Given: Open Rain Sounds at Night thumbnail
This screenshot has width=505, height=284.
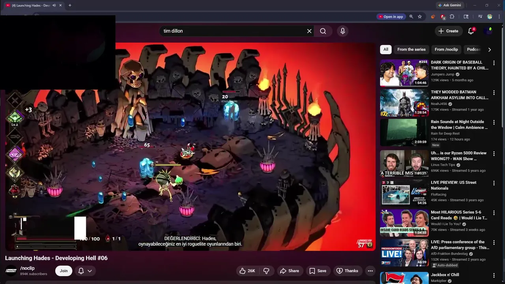Looking at the screenshot, I should click(x=404, y=132).
